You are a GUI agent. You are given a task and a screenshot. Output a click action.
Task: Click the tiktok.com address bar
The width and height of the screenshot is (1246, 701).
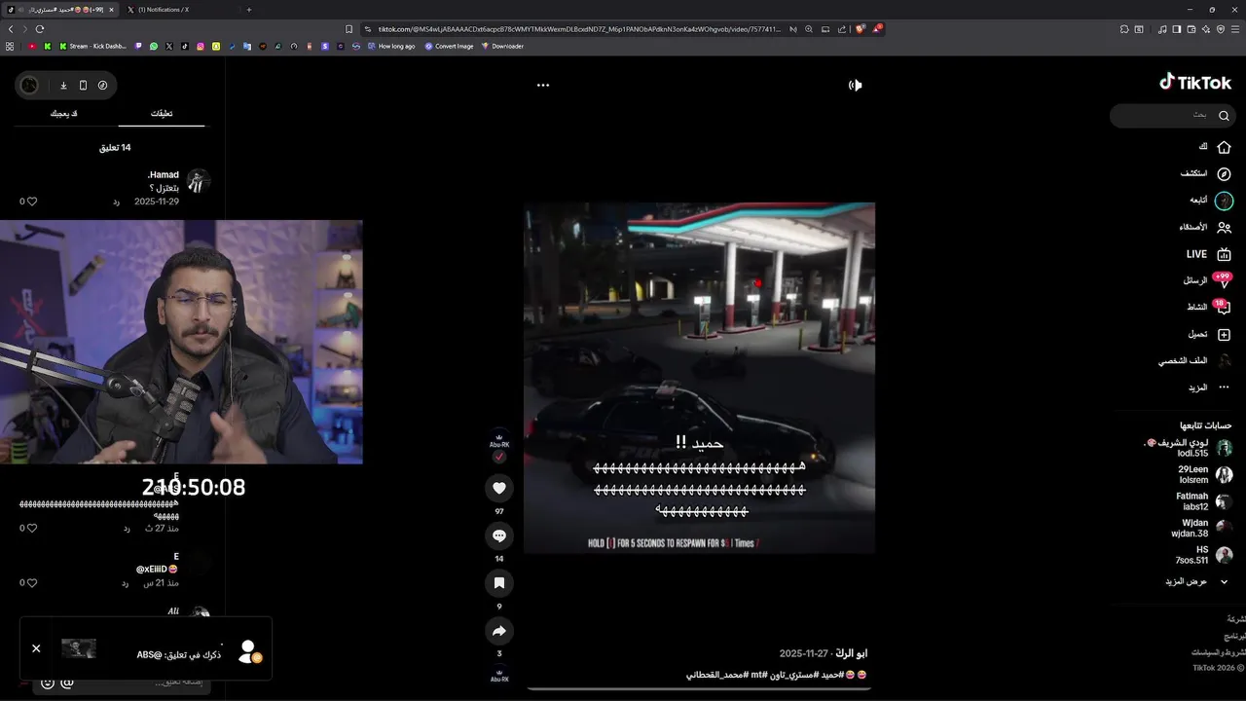pos(579,29)
